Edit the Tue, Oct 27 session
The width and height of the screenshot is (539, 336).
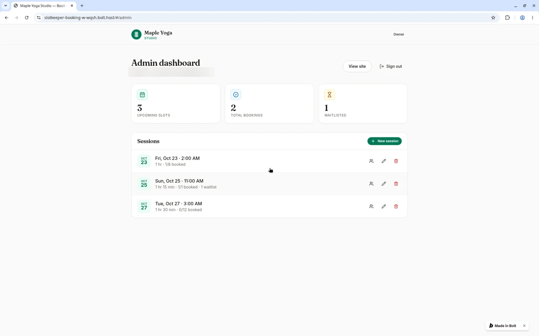[384, 207]
